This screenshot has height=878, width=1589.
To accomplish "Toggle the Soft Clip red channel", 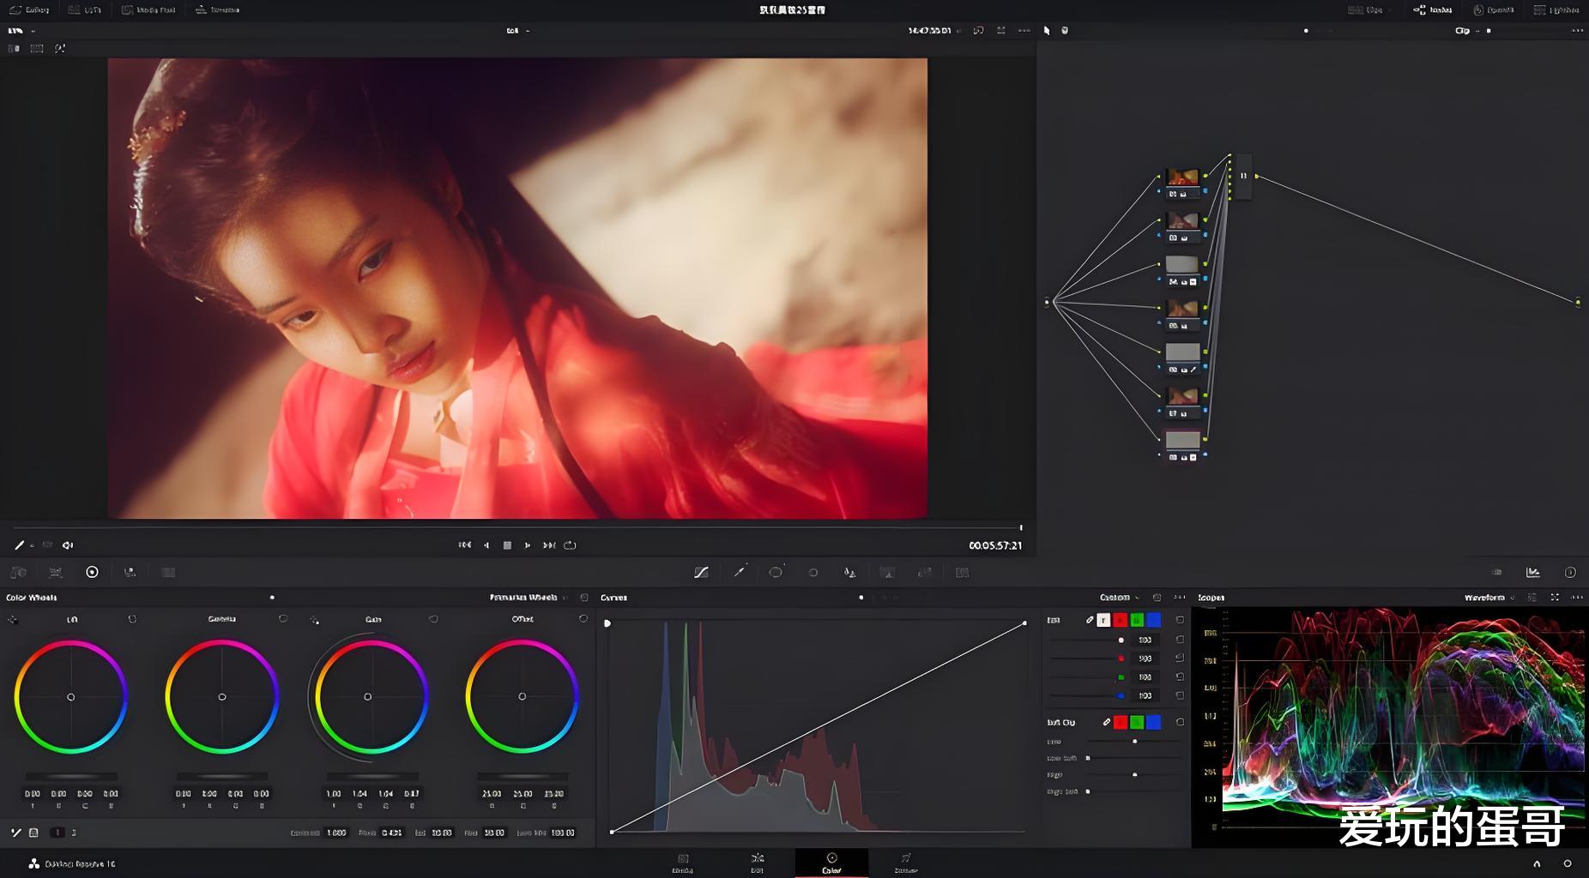I will (x=1121, y=722).
